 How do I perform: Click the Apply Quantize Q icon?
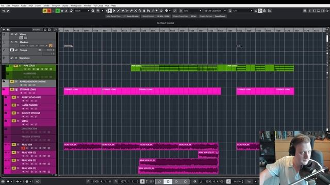click(230, 11)
